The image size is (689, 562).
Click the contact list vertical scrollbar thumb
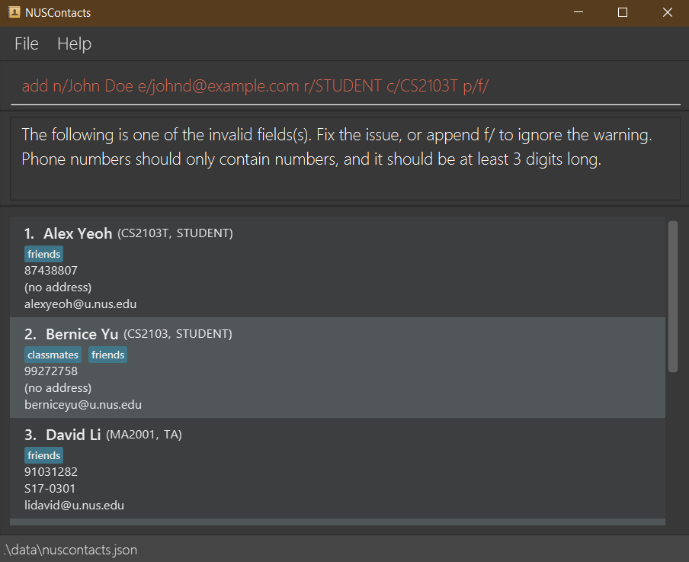[673, 297]
